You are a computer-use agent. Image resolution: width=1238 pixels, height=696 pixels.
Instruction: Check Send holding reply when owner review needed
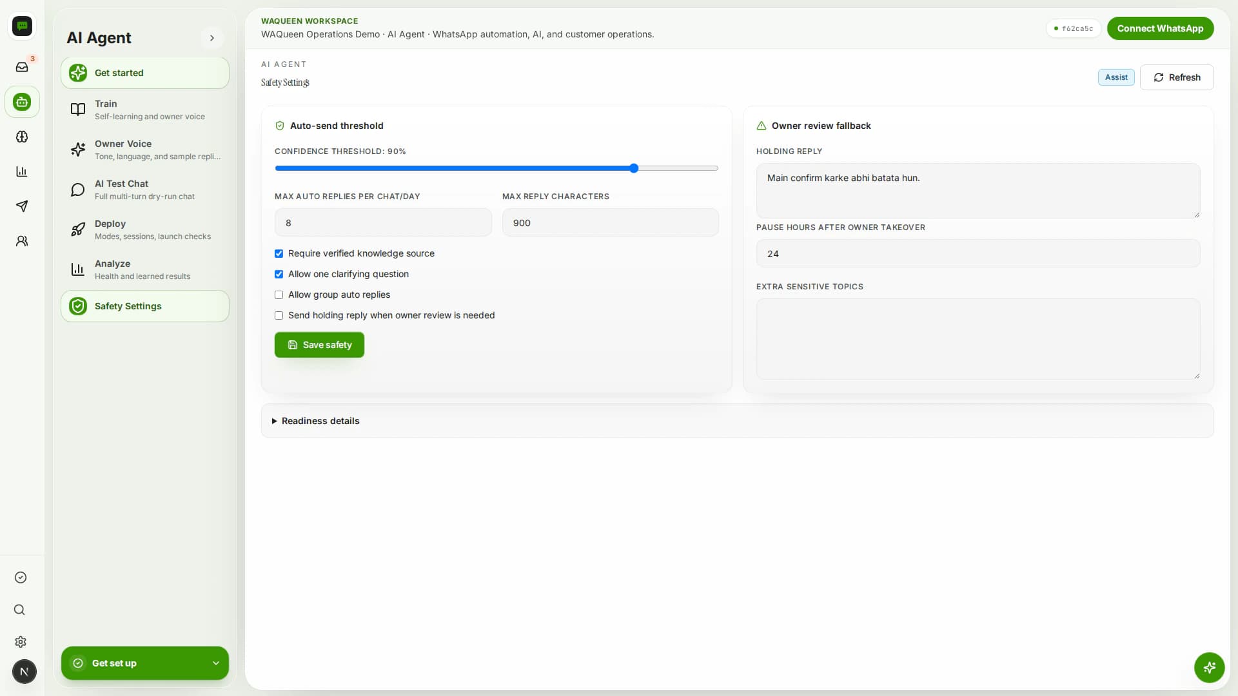coord(279,316)
